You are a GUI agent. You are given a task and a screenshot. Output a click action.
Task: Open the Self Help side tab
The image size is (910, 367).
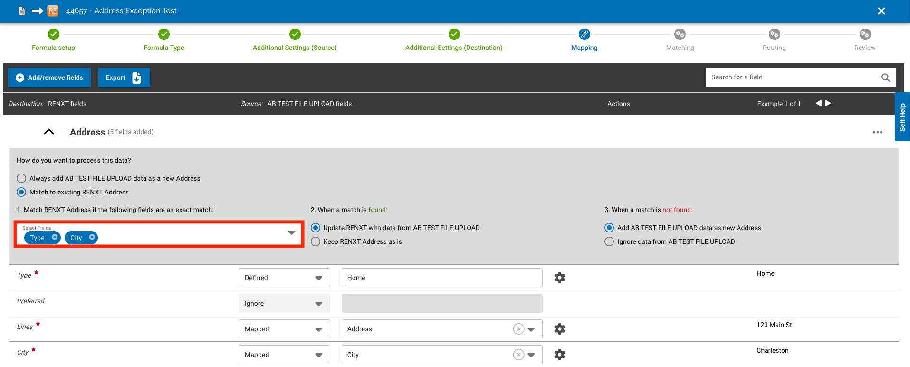point(902,117)
